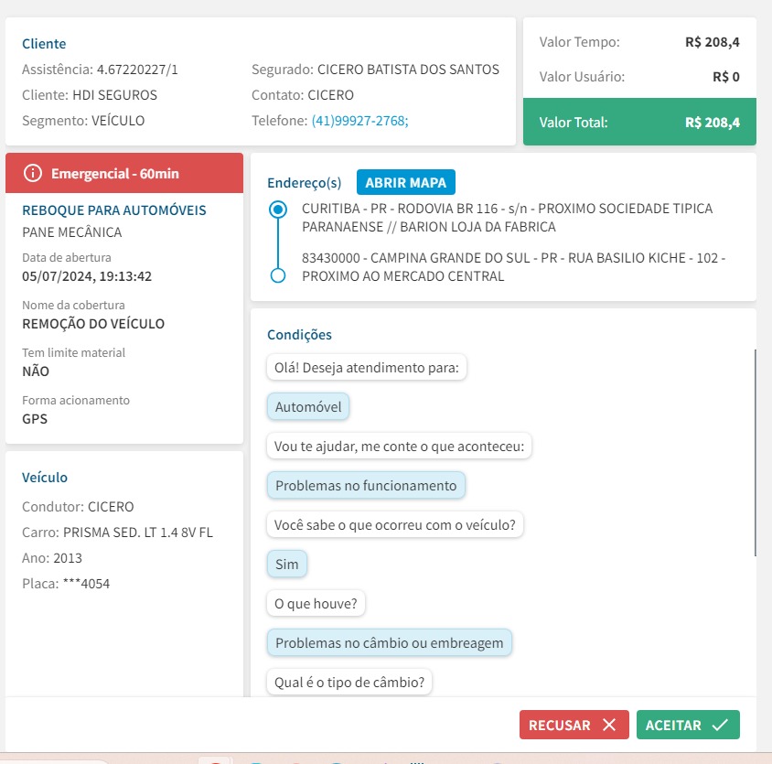The height and width of the screenshot is (764, 772).
Task: Click the opening date 05/07/2024, 19:13:42
Action: (x=87, y=276)
